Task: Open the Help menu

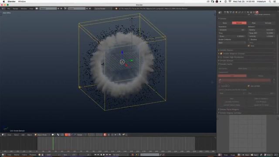Action: 31,9
